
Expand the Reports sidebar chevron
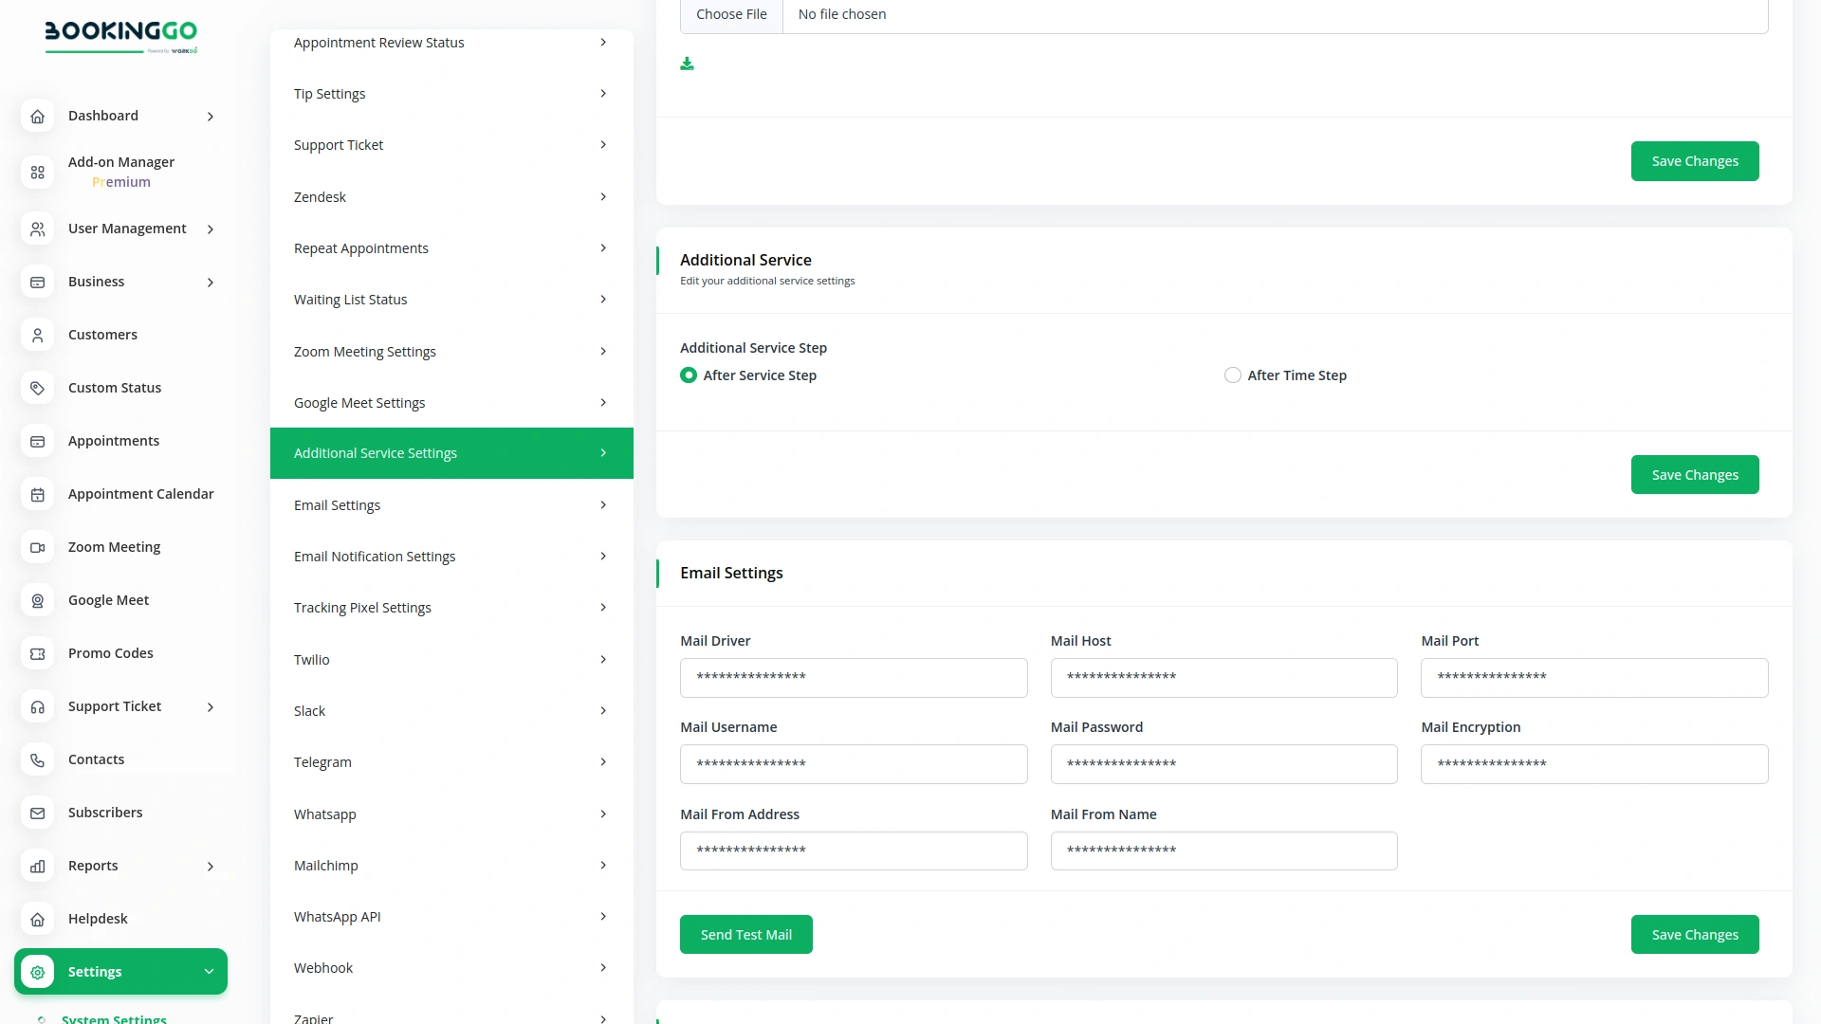pyautogui.click(x=211, y=867)
